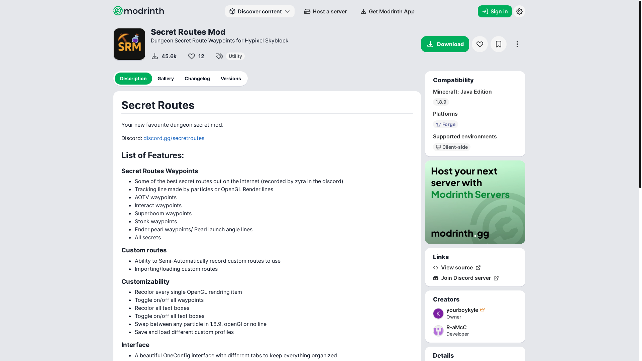
Task: Switch to the Versions tab
Action: (x=231, y=79)
